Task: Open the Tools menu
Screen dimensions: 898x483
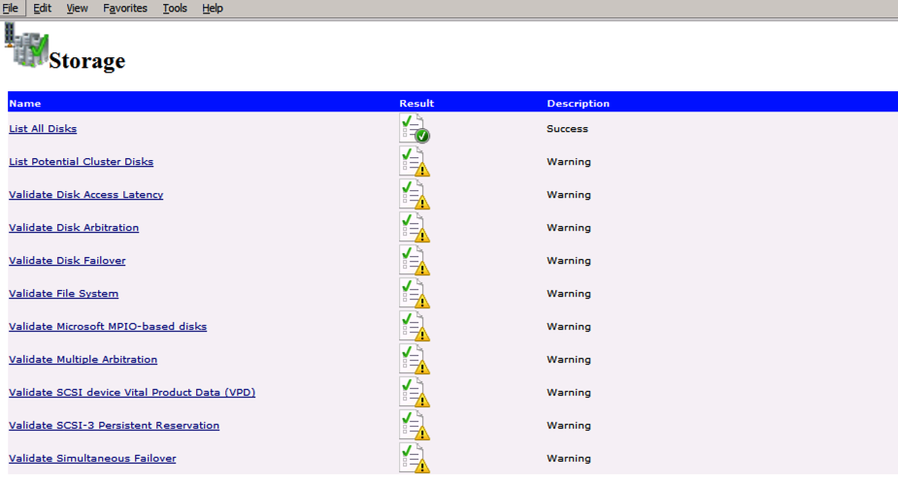Action: tap(175, 8)
